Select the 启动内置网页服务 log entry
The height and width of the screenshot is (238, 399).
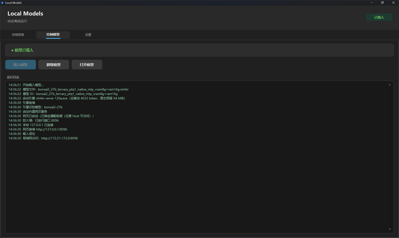click(28, 112)
